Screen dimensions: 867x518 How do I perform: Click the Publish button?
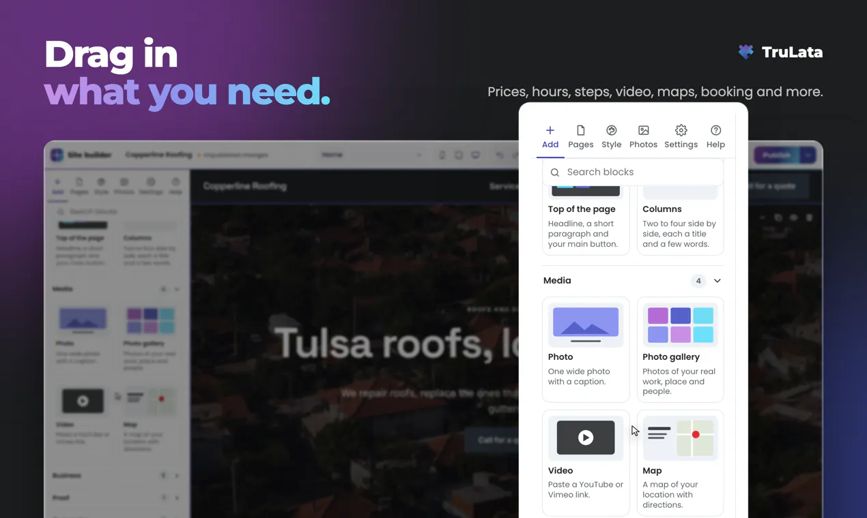click(776, 155)
